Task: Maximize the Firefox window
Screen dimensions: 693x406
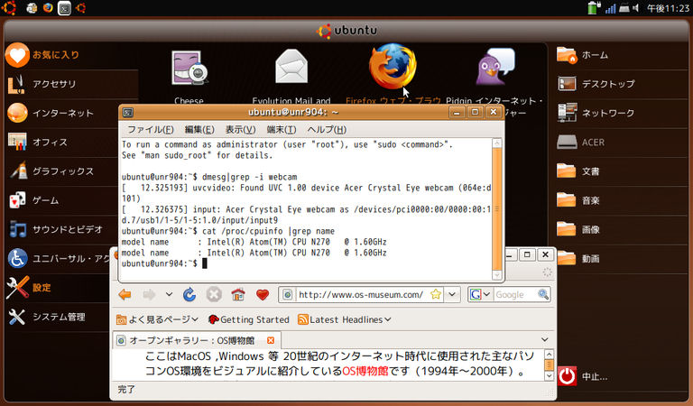Action: pos(527,255)
